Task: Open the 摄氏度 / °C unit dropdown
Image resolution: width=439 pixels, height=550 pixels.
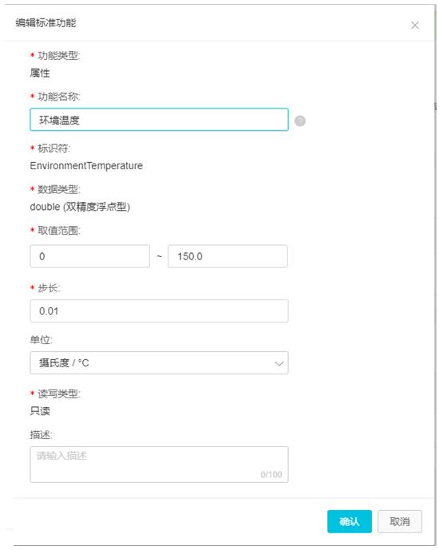Action: [x=159, y=362]
